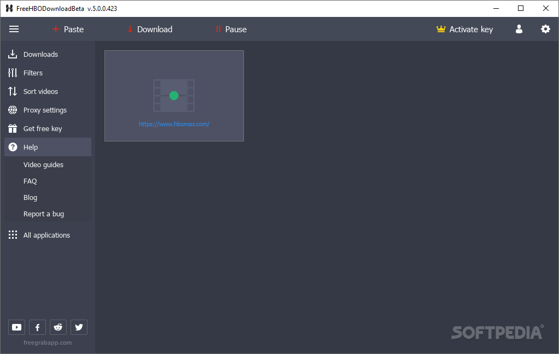This screenshot has height=354, width=559.
Task: Click the green dot on film strip
Action: click(x=174, y=96)
